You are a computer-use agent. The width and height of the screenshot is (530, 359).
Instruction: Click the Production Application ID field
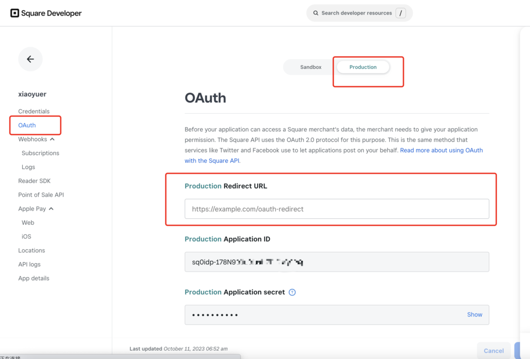336,262
